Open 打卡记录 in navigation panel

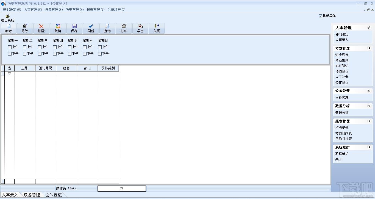click(342, 128)
